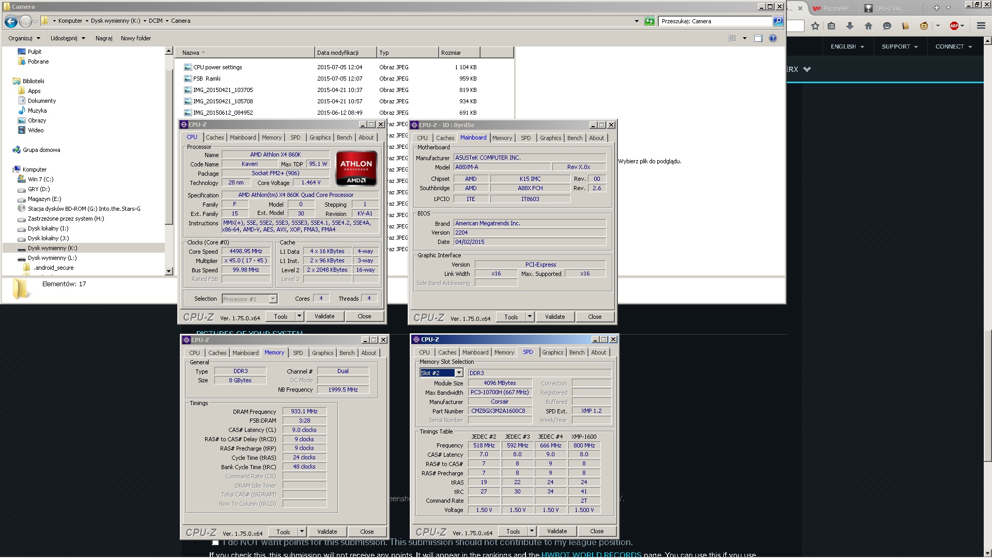Open the HWBOT WORLD RECORDS link
The height and width of the screenshot is (558, 992).
pyautogui.click(x=591, y=555)
